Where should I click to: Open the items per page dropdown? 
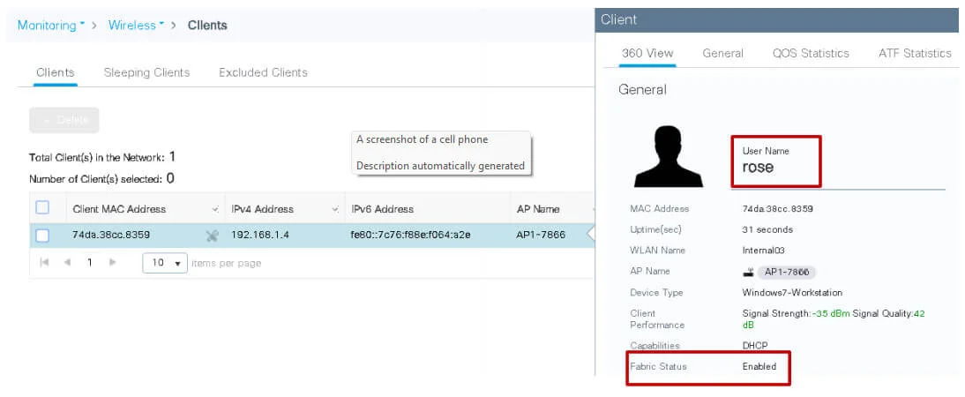click(x=165, y=263)
